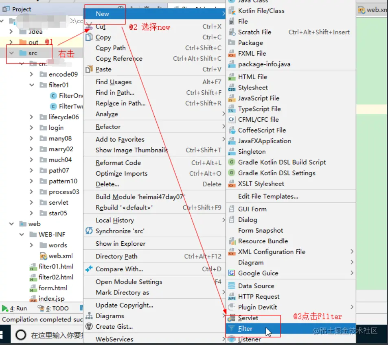
Task: Collapse the web folder arrow
Action: (x=11, y=224)
